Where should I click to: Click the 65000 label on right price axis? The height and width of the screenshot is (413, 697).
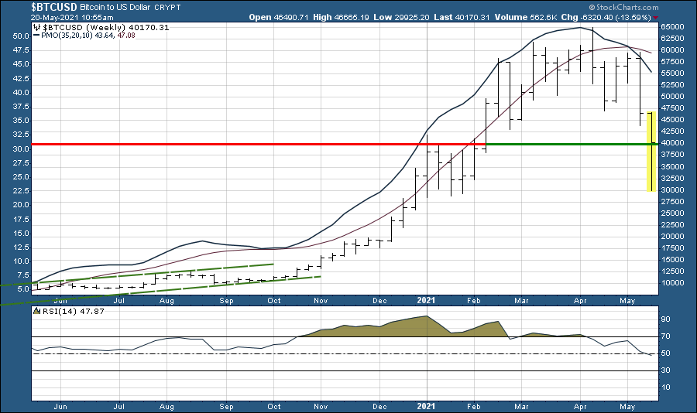(675, 27)
